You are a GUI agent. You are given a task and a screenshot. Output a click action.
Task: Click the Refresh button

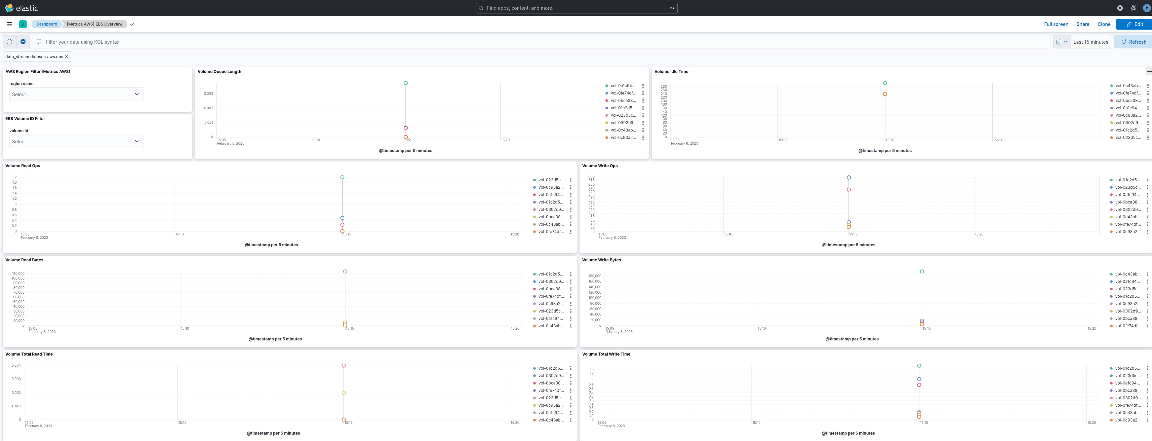coord(1133,42)
